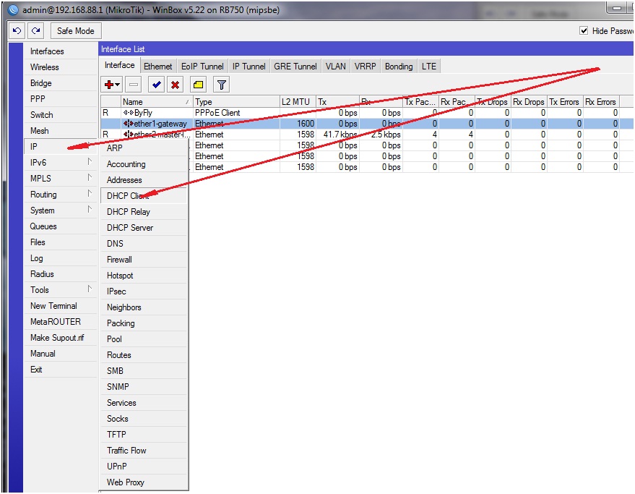Click the undo arrow icon
Viewport: 635px width, 494px height.
[17, 31]
